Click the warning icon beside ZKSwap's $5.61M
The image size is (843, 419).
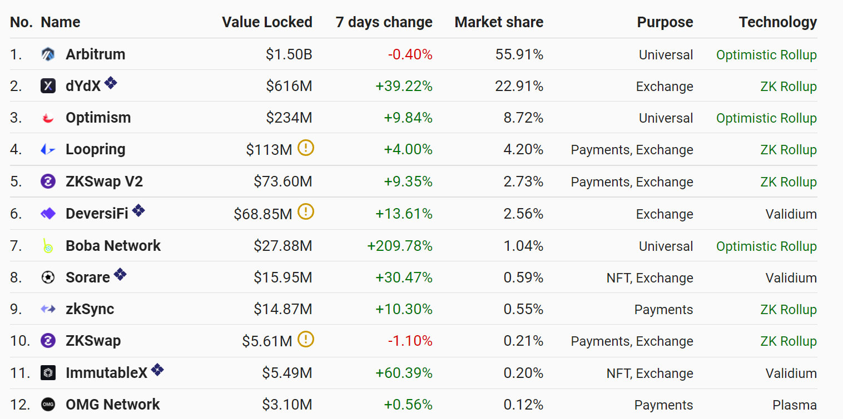tap(306, 339)
